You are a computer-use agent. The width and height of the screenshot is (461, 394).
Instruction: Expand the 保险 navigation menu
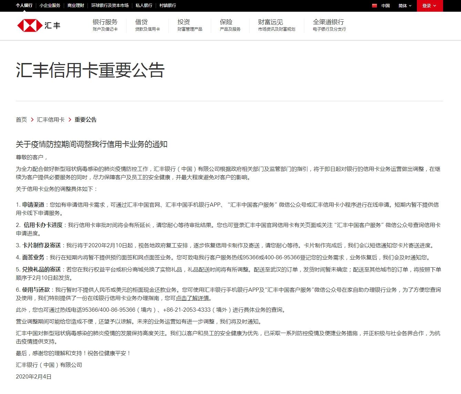point(230,25)
